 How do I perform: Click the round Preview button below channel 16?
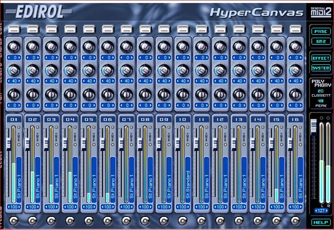295,221
